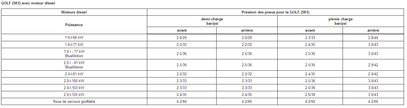Click the 'demi-charge bar/psi' column header
The image size is (407, 108).
[212, 21]
